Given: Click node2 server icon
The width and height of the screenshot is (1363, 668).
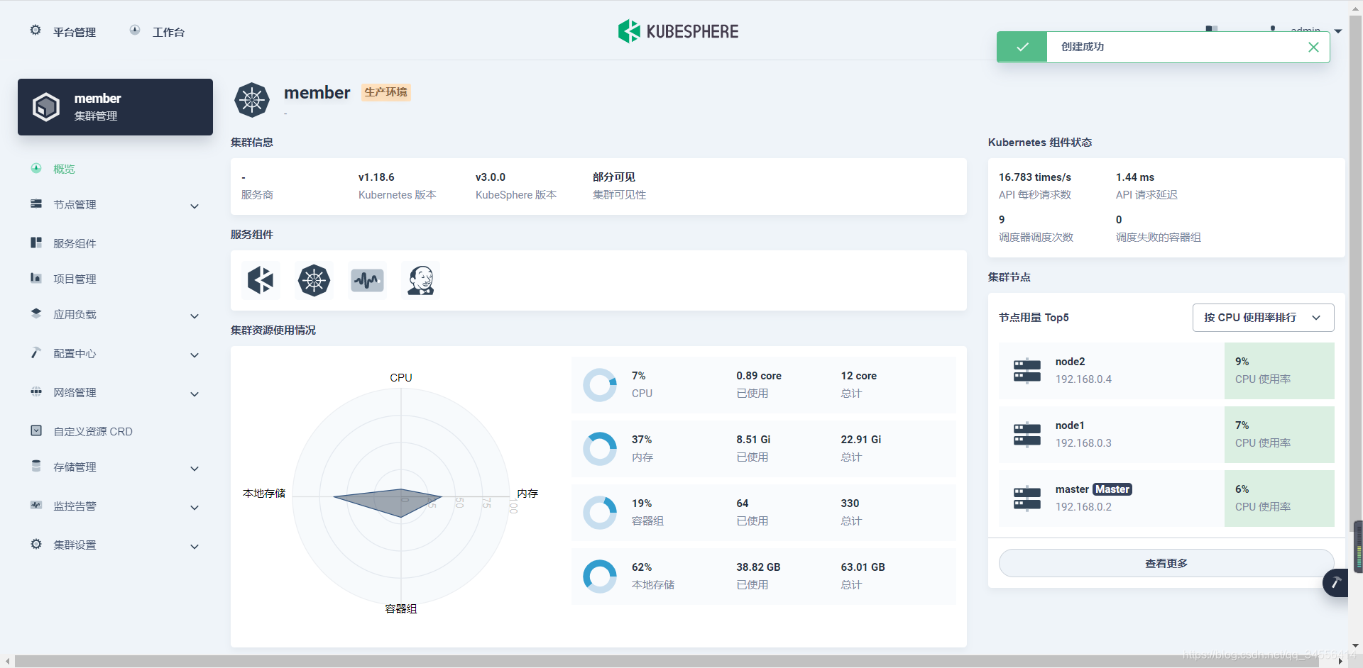Looking at the screenshot, I should coord(1027,371).
